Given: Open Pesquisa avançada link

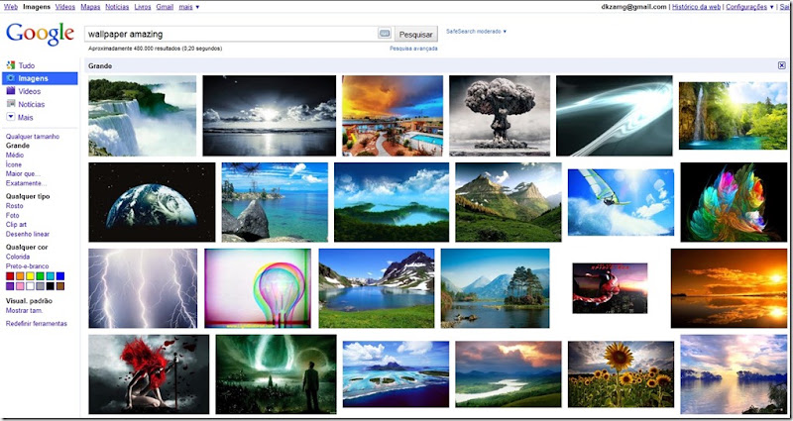Looking at the screenshot, I should (413, 49).
